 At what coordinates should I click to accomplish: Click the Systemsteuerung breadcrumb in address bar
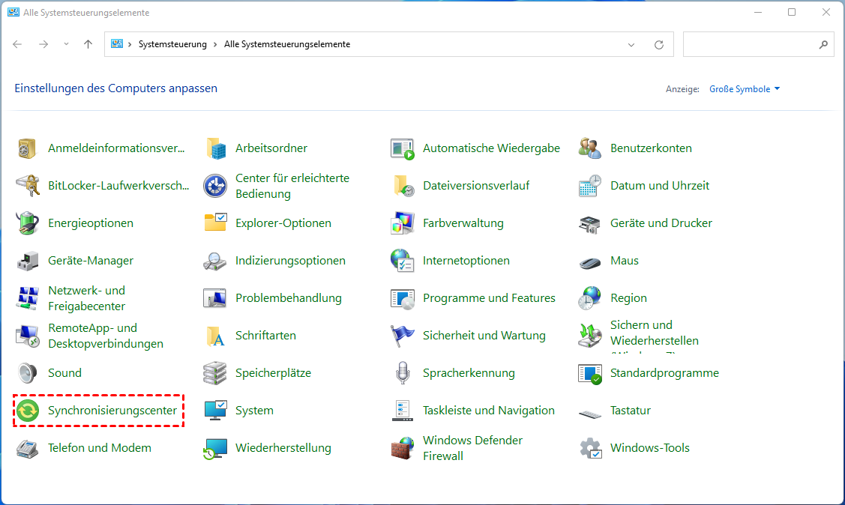pos(172,44)
